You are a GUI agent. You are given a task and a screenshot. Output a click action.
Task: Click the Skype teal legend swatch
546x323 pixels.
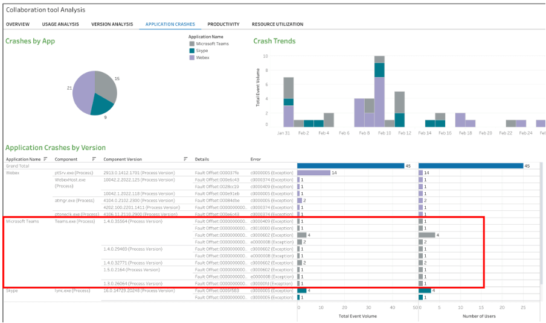[192, 51]
